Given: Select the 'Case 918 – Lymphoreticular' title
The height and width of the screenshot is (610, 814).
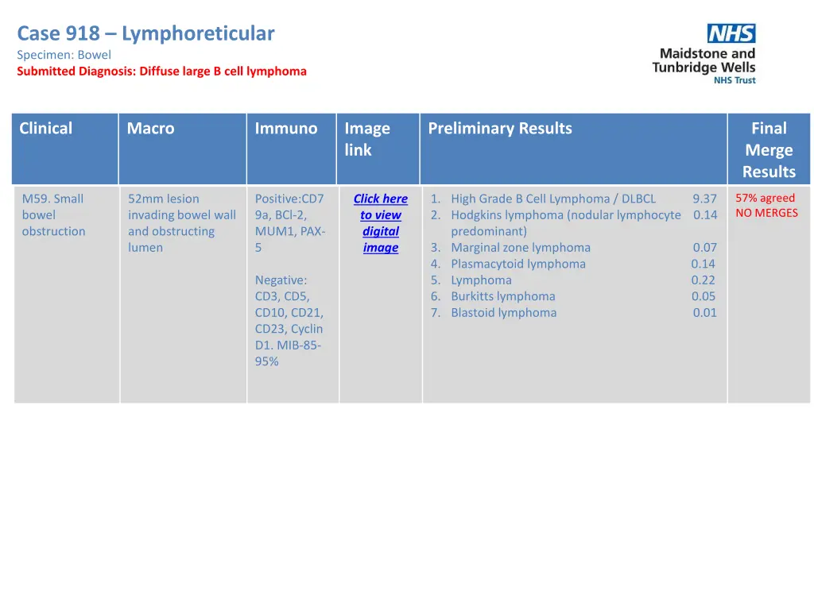Looking at the screenshot, I should click(146, 33).
